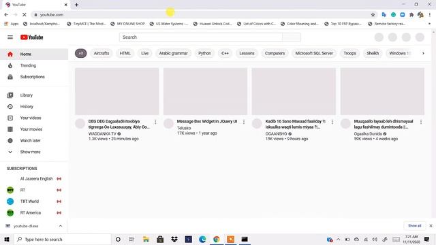The image size is (436, 245).
Task: Expand Show more in the sidebar
Action: pos(34,152)
